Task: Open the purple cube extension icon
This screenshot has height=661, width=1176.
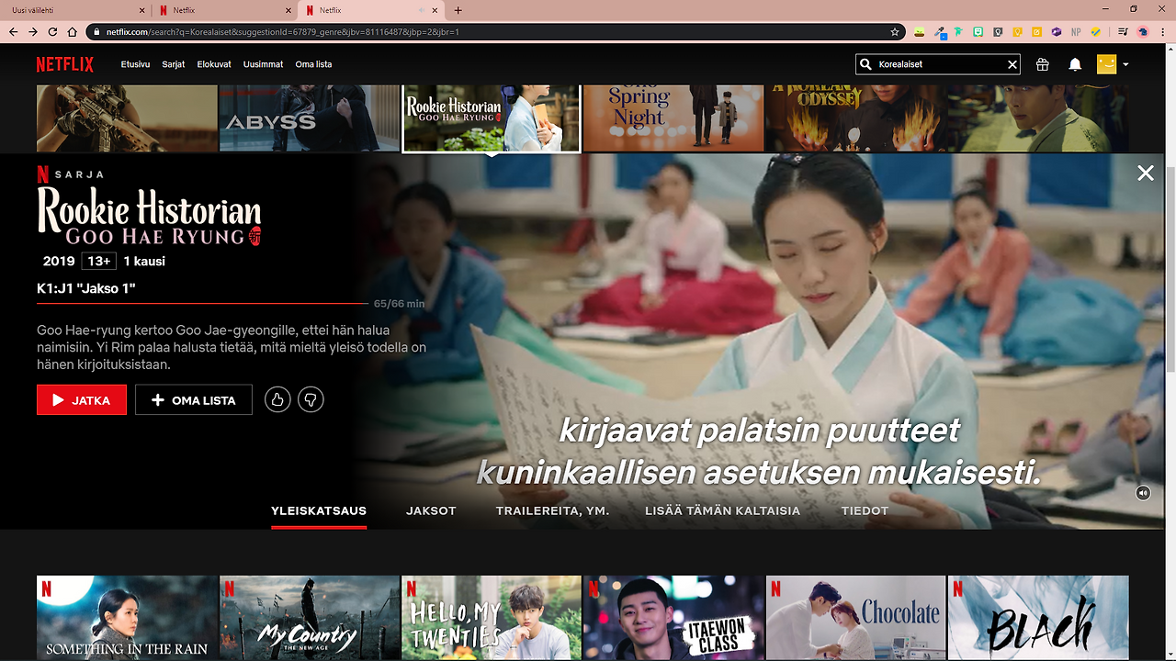Action: coord(1056,31)
